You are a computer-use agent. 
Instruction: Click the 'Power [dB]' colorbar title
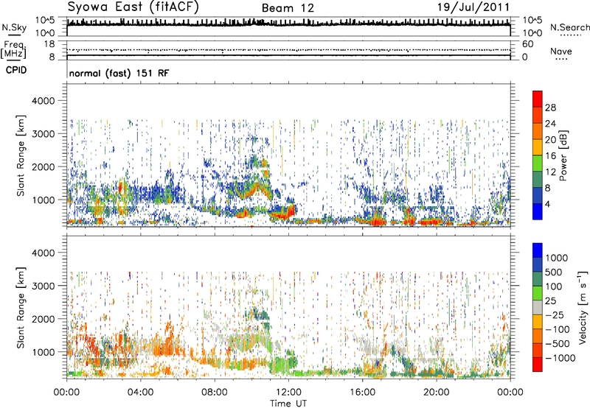(563, 155)
